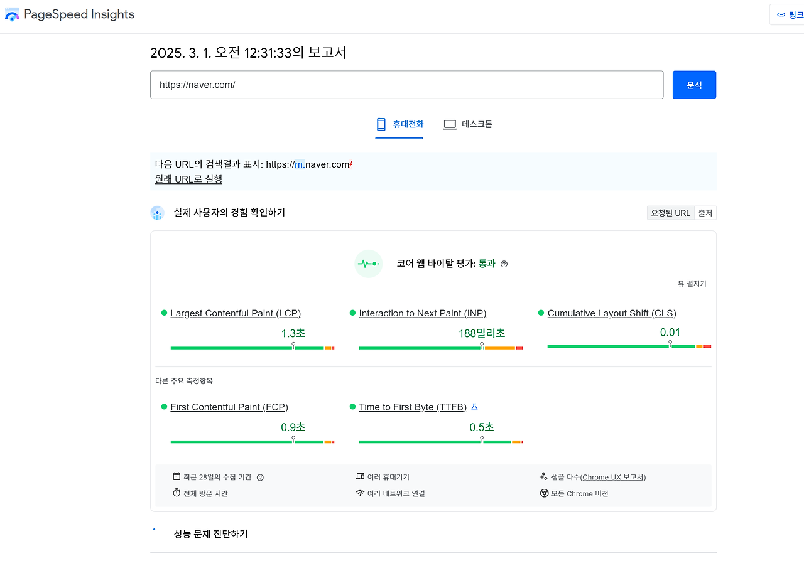Switch to the 출처 toggle

coord(705,213)
